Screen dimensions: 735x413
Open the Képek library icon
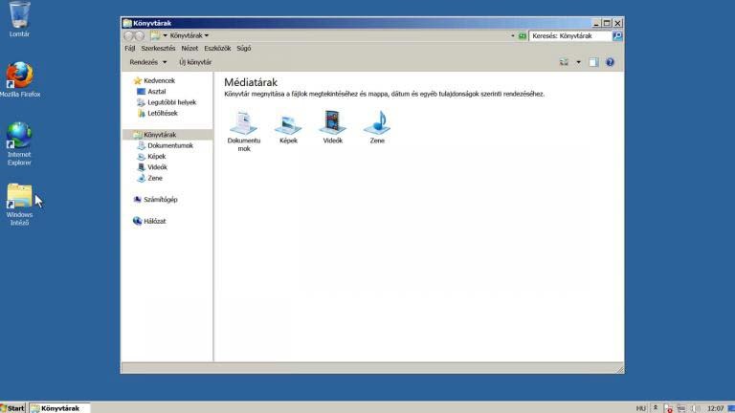click(288, 122)
